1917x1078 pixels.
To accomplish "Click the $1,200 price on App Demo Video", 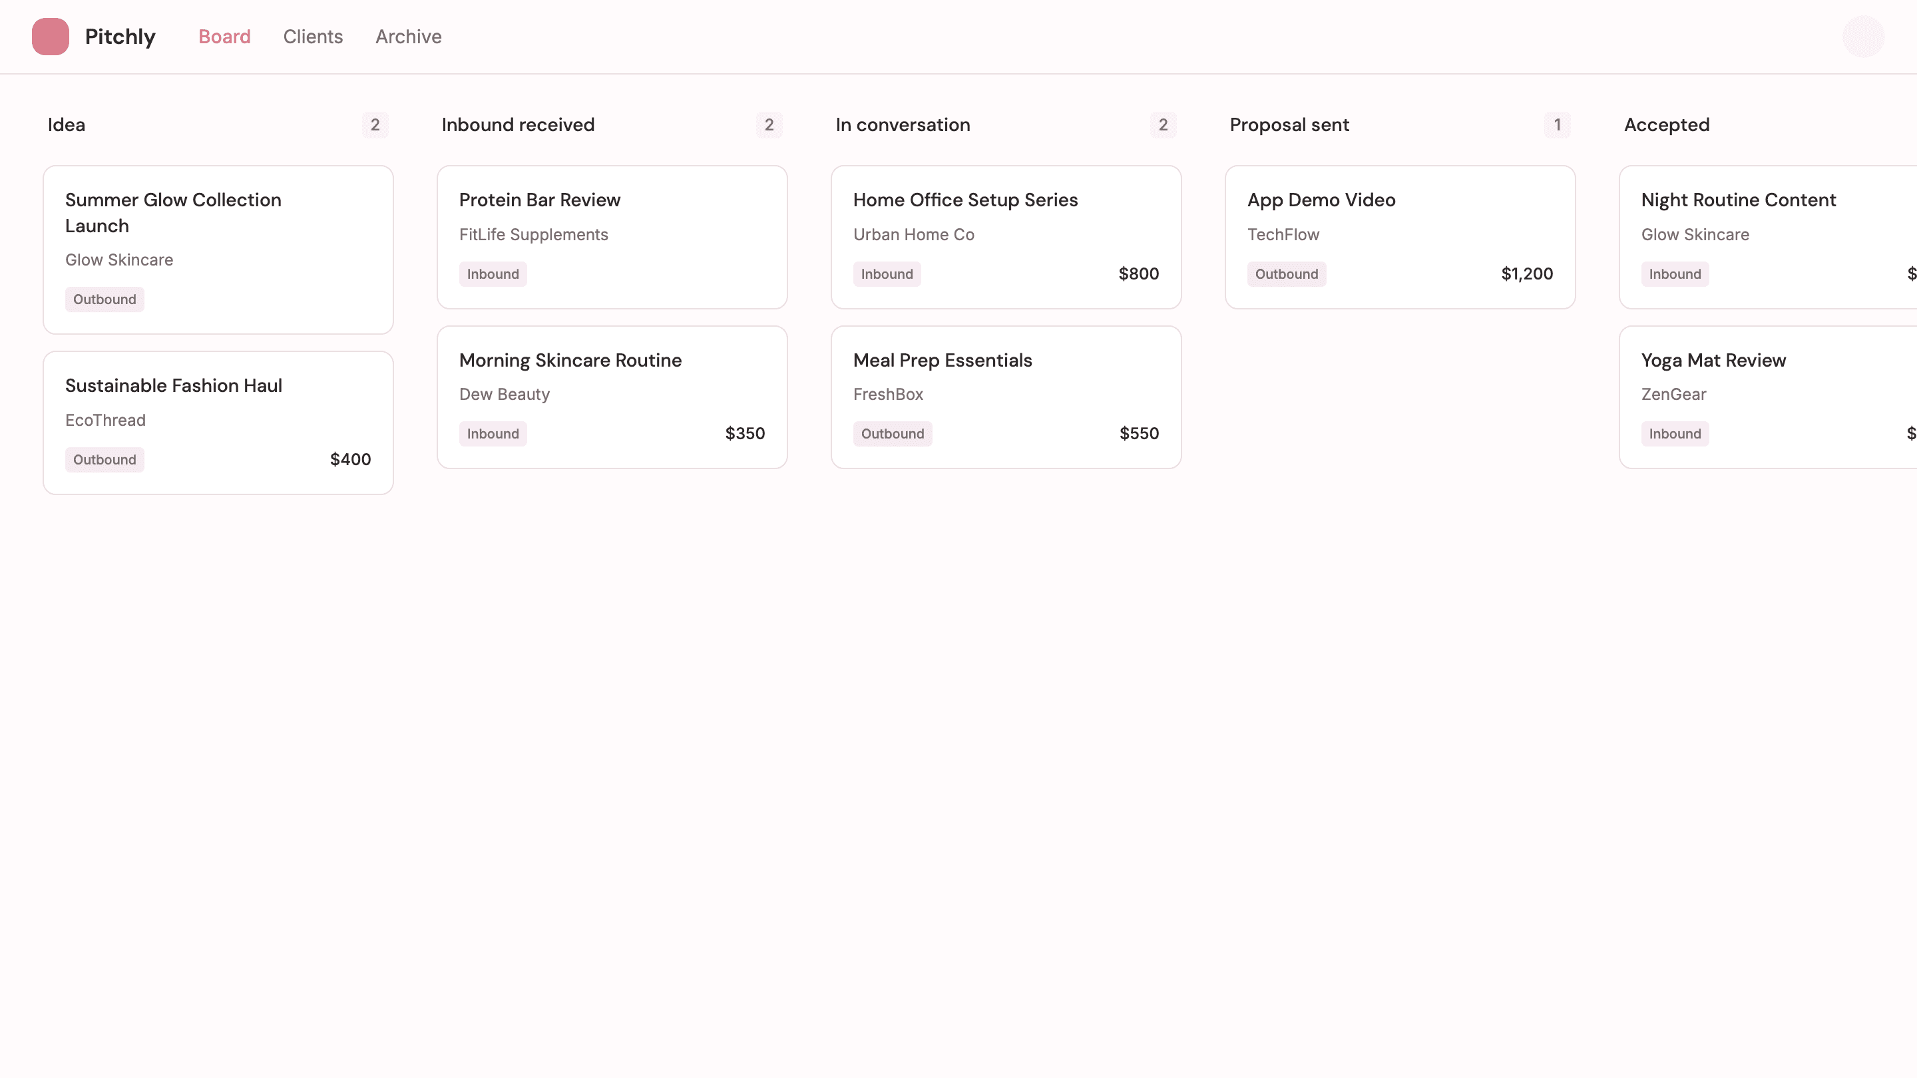I will coord(1527,273).
